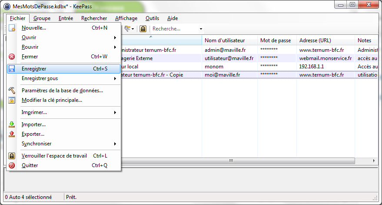Screen dimensions: 382x205
Task: Open the Recherche dropdown arrow
Action: coord(201,29)
